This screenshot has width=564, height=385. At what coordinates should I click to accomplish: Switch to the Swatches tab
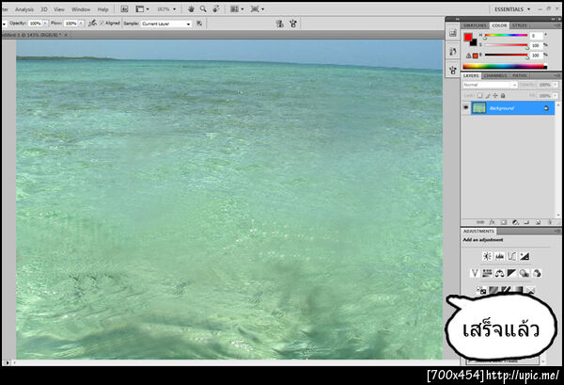pos(475,25)
